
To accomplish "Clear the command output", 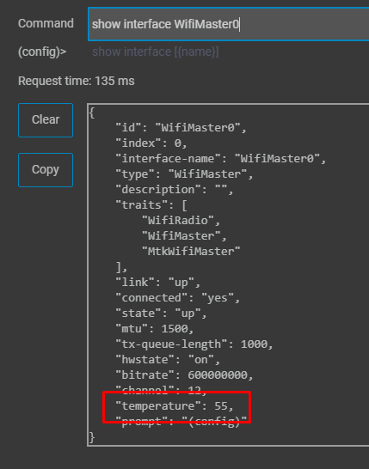I will [x=46, y=120].
